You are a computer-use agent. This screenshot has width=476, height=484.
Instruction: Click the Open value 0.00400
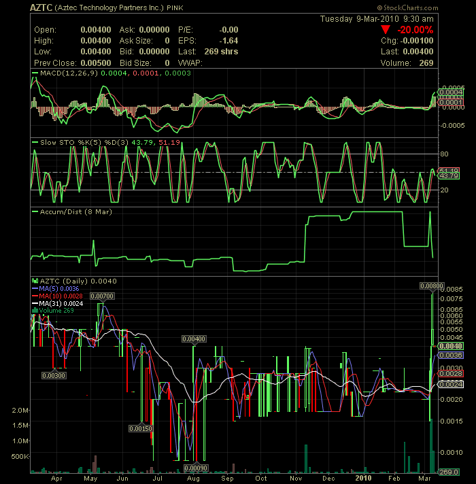point(96,30)
